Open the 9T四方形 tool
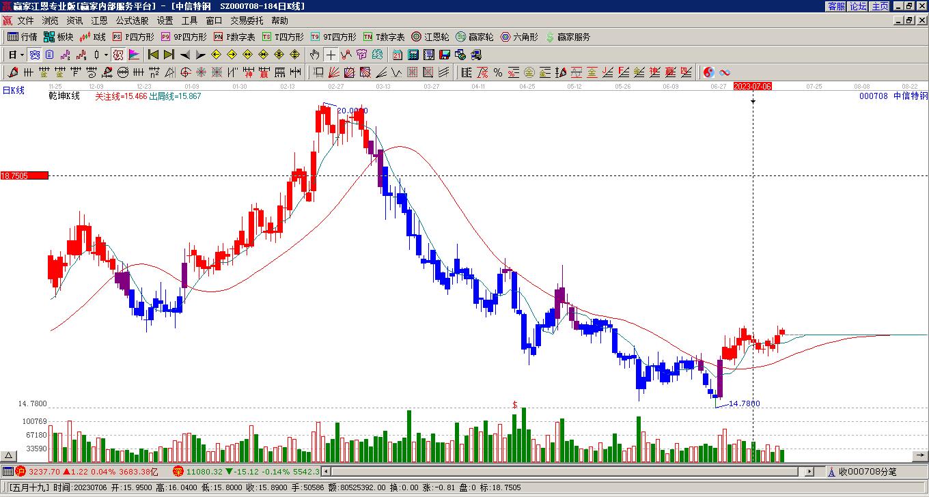 pyautogui.click(x=333, y=37)
